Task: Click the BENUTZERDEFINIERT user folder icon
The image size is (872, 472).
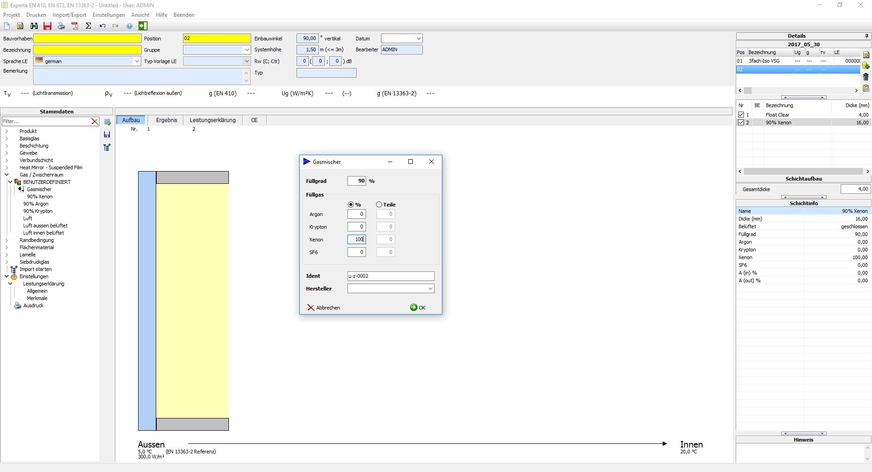Action: coord(18,182)
